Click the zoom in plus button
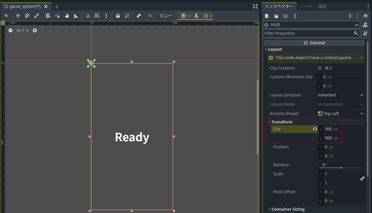Image resolution: width=372 pixels, height=213 pixels. coord(35,30)
